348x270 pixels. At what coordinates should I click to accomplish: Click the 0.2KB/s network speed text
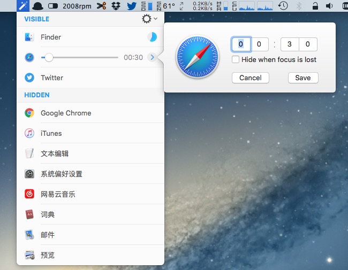tap(202, 6)
